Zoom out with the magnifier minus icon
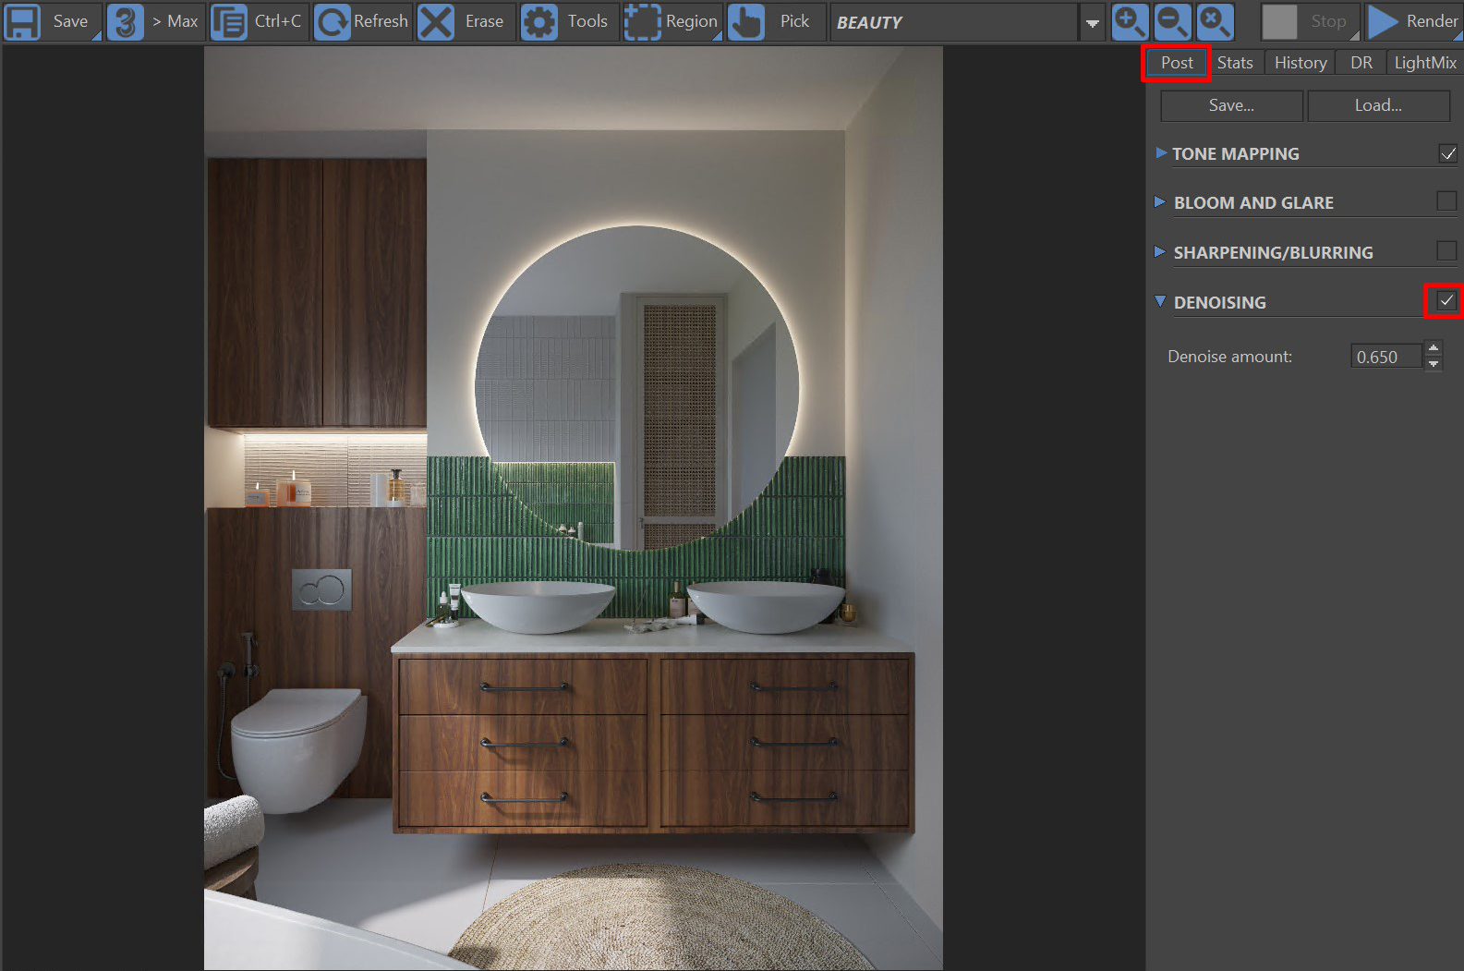1464x971 pixels. click(1172, 22)
